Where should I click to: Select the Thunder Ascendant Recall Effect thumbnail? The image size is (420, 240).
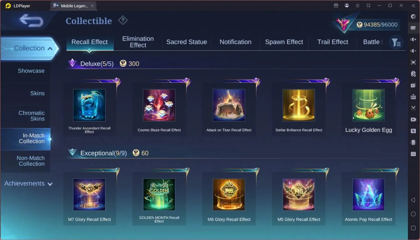(89, 105)
